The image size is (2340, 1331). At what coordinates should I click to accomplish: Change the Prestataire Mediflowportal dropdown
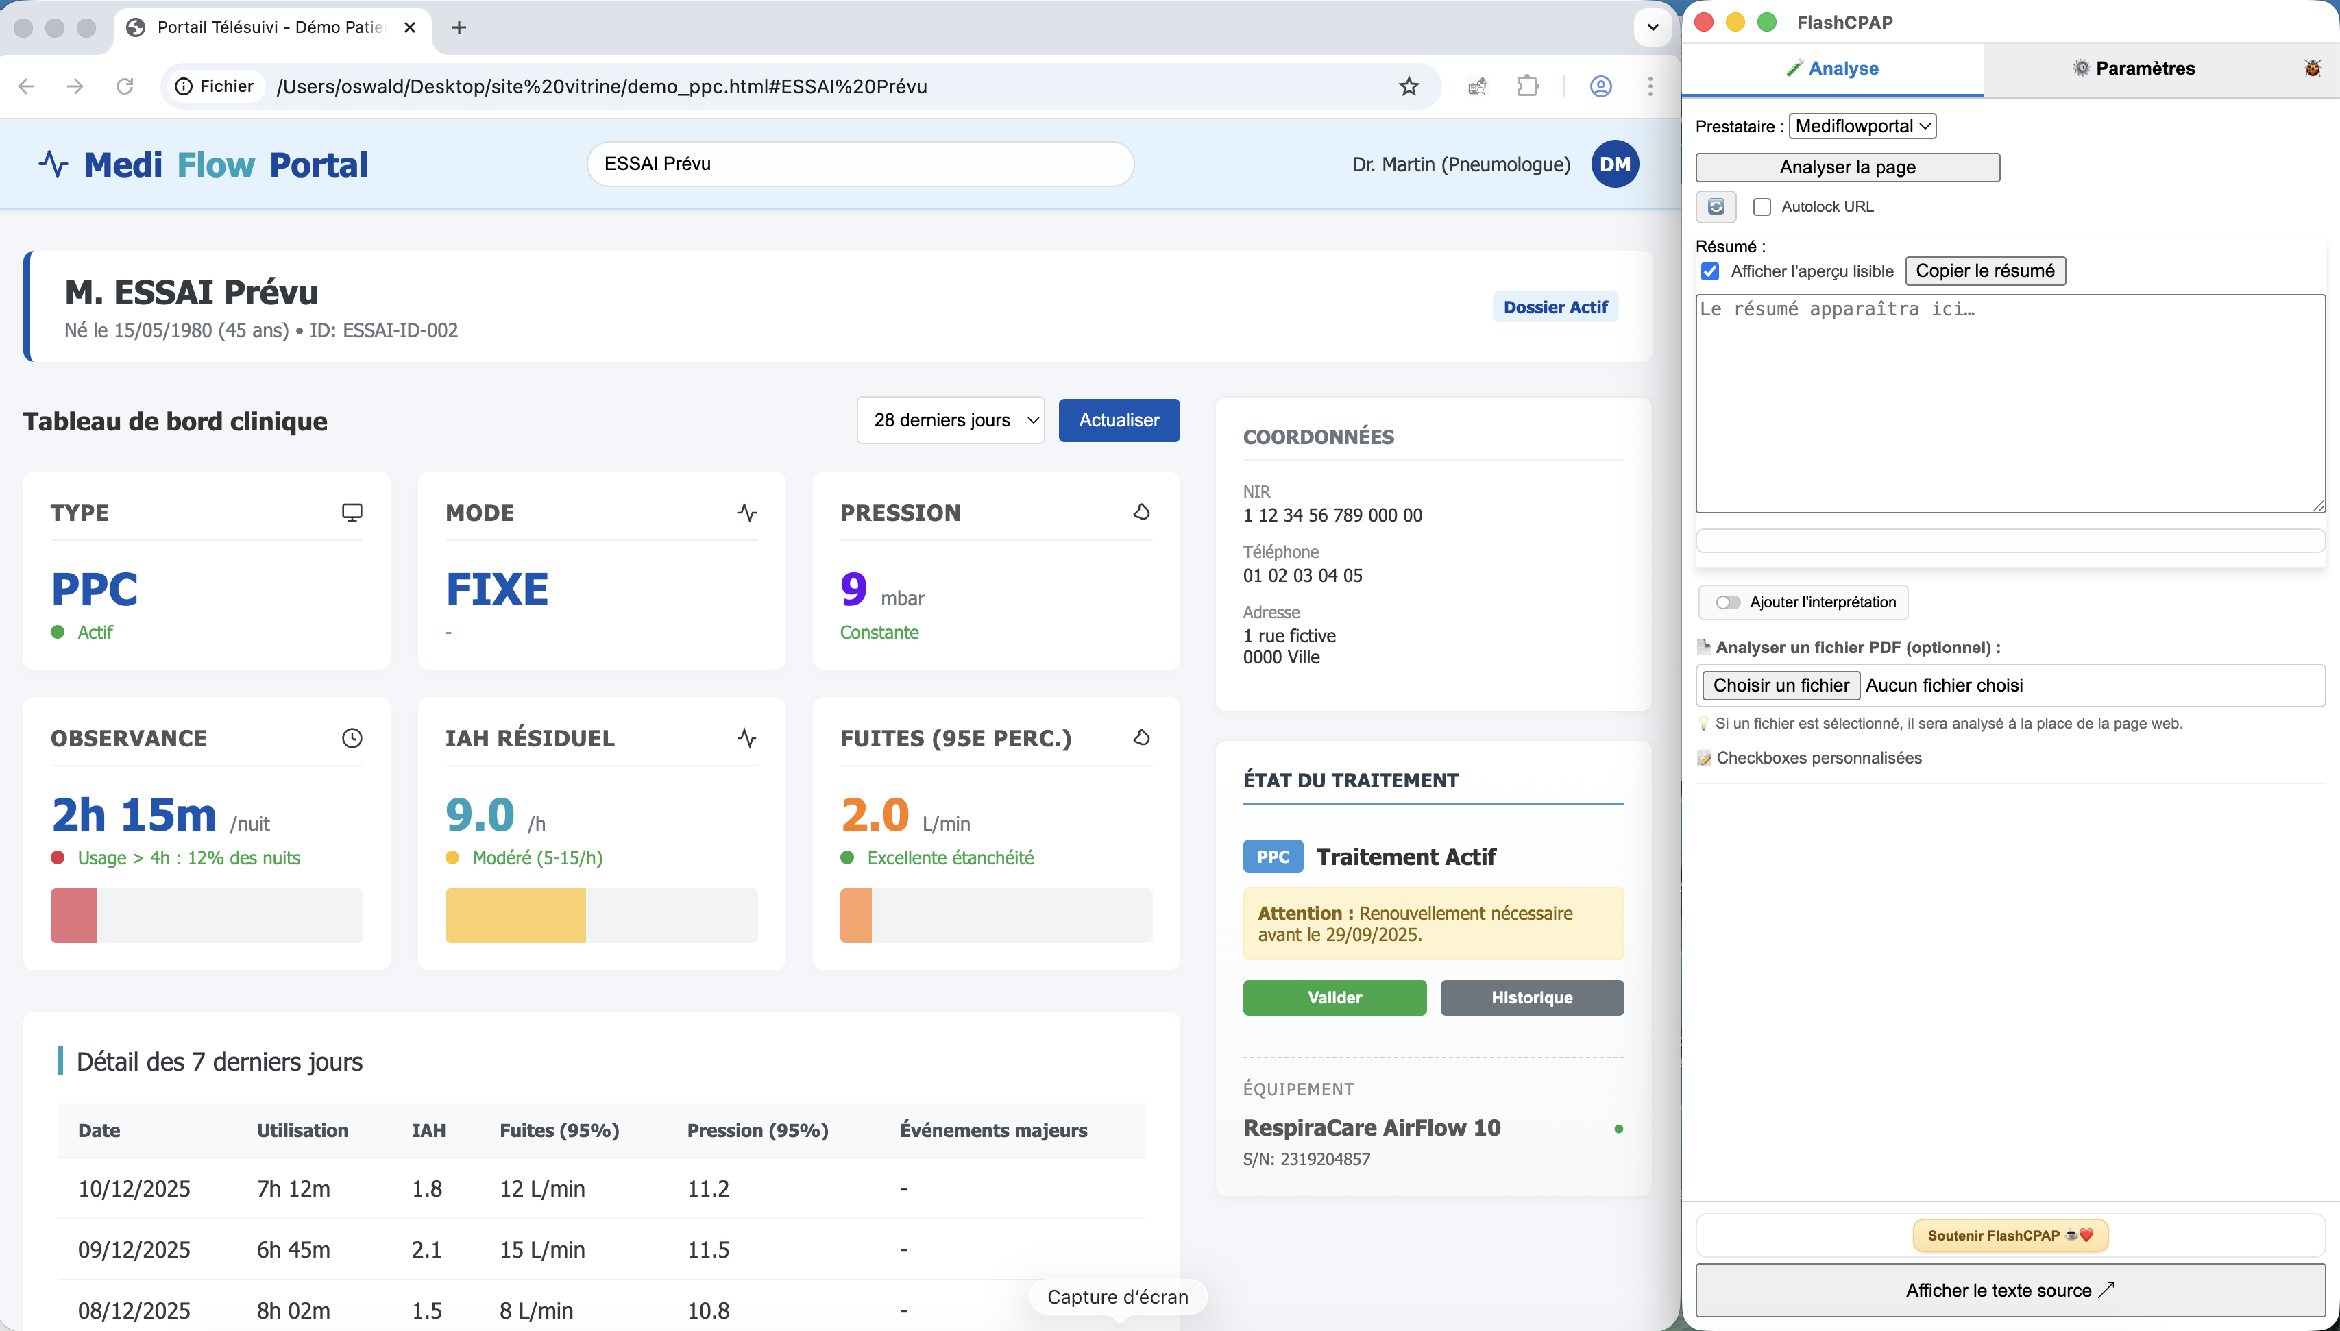click(1862, 126)
